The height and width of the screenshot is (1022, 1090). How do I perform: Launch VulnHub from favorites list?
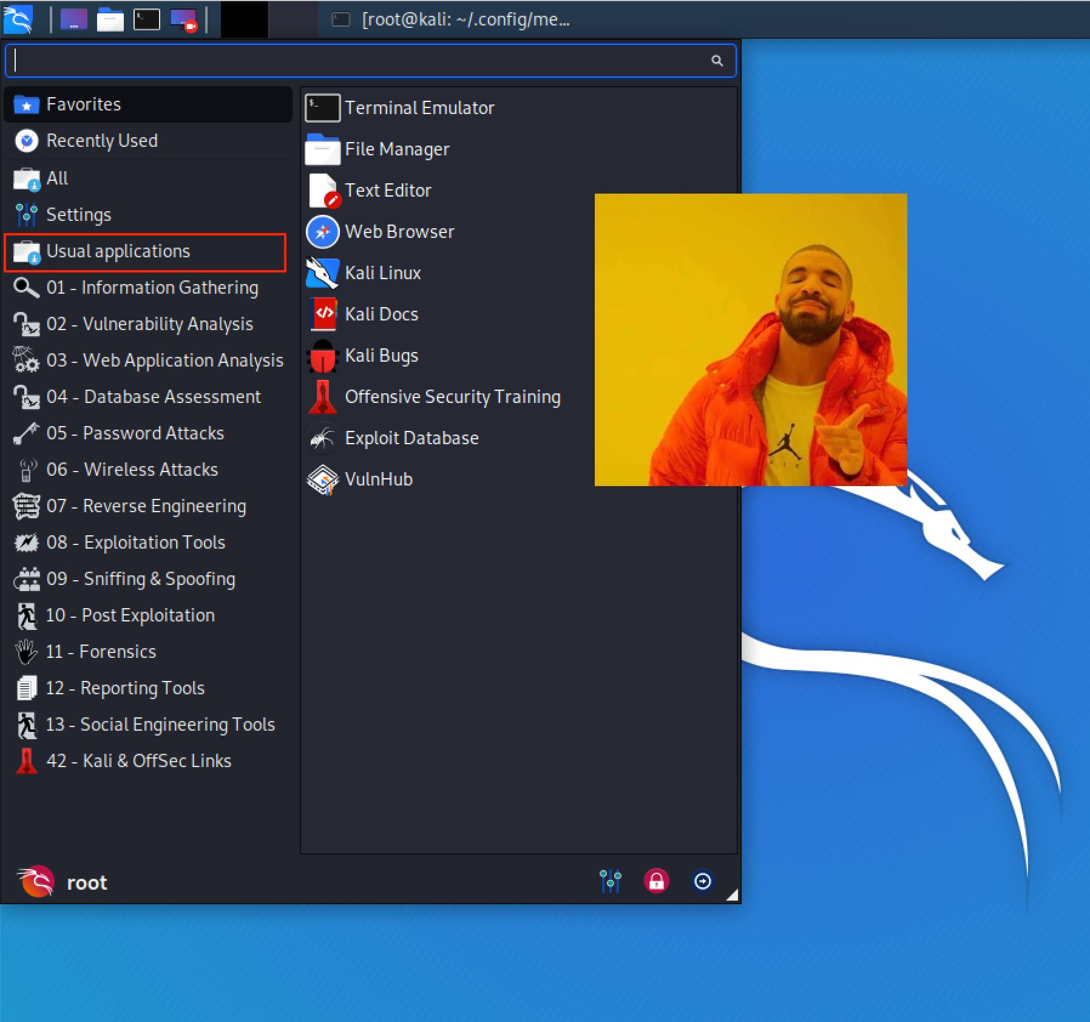click(378, 479)
